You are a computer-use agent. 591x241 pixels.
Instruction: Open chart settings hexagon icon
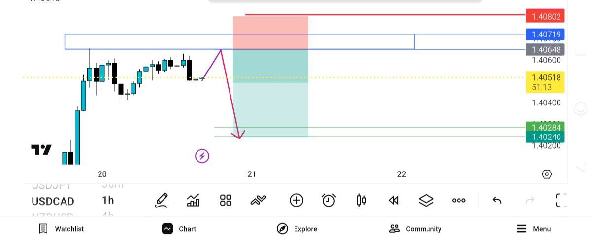pos(546,174)
